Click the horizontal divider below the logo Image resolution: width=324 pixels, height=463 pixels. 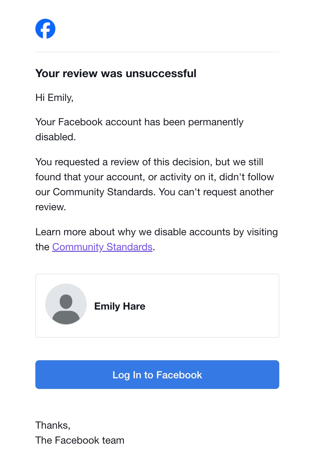click(157, 52)
